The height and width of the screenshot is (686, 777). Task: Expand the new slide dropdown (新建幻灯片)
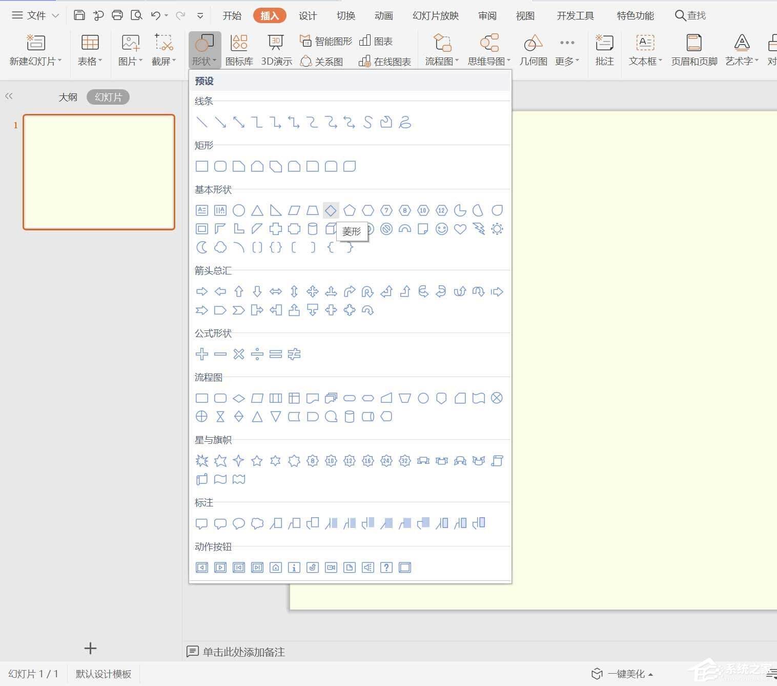[36, 61]
